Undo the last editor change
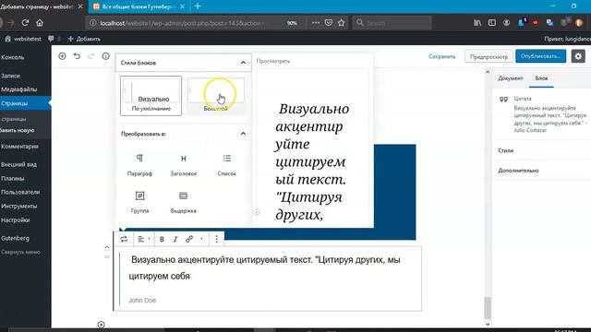 point(77,56)
